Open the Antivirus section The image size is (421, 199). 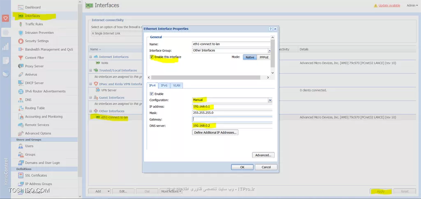point(31,75)
